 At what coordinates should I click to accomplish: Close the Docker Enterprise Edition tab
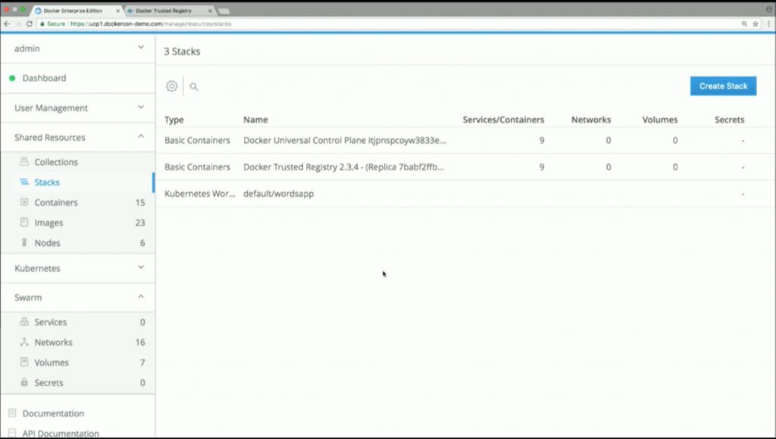(x=117, y=11)
